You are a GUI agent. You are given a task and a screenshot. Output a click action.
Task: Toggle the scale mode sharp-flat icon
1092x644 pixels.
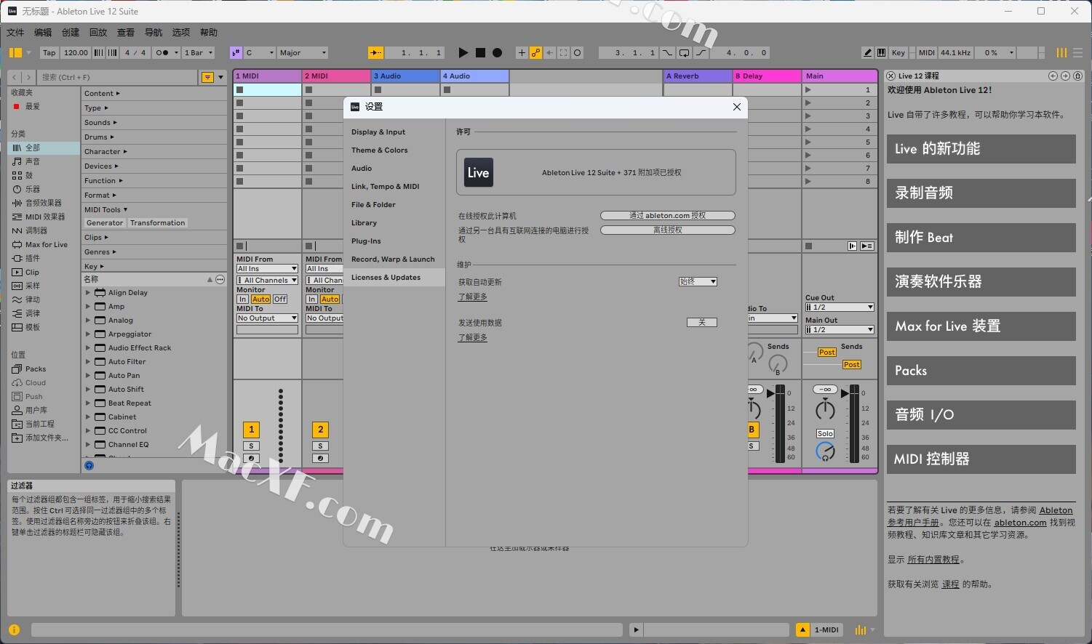236,52
